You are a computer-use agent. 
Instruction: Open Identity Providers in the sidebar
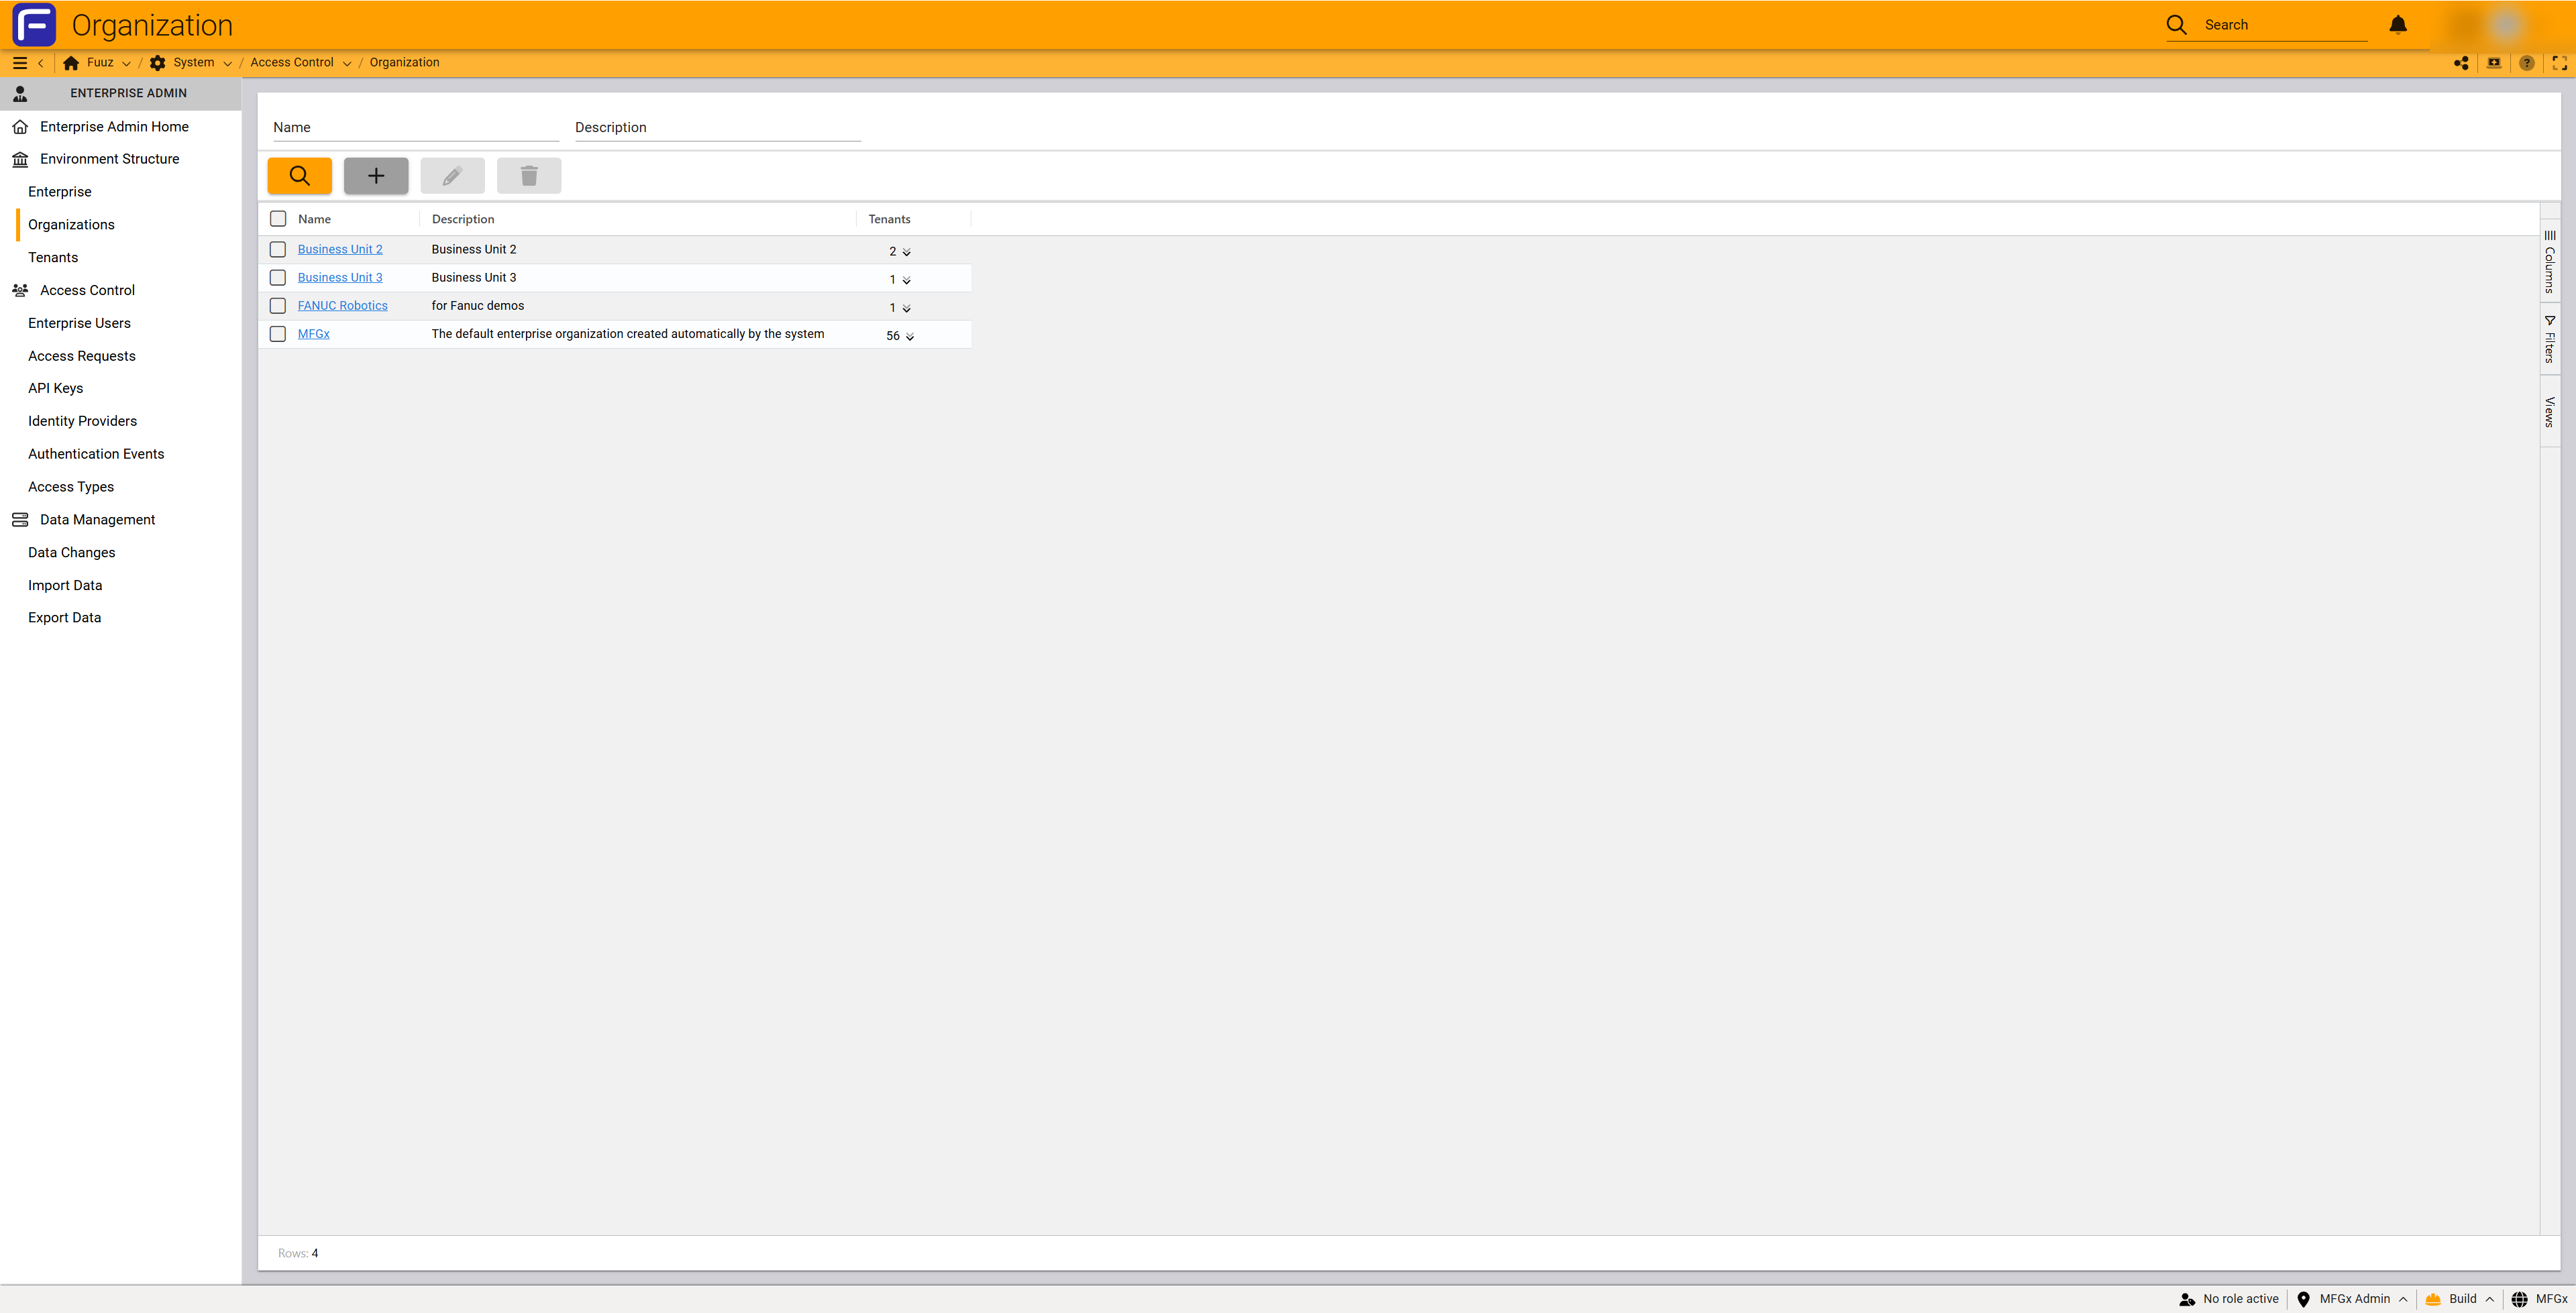(x=82, y=421)
